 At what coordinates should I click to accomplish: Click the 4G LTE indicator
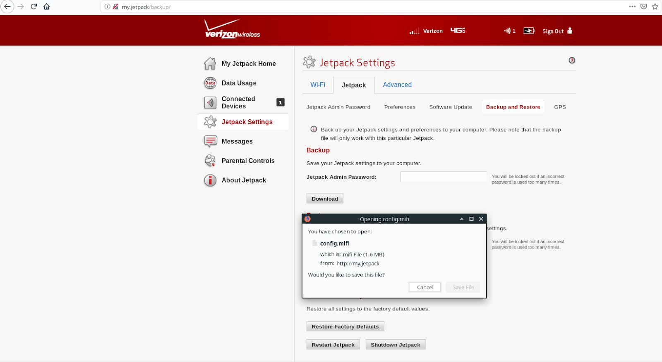[457, 31]
